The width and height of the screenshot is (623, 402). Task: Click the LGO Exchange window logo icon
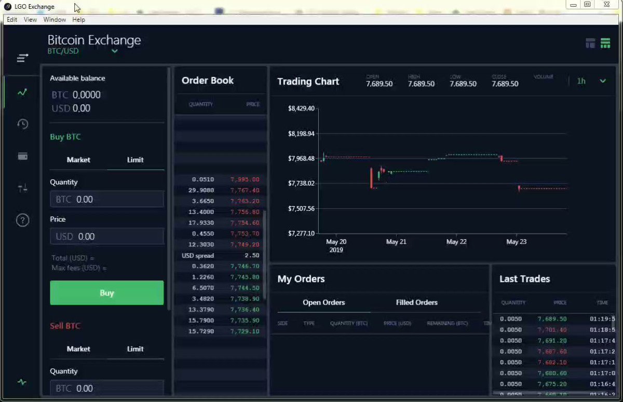coord(8,7)
